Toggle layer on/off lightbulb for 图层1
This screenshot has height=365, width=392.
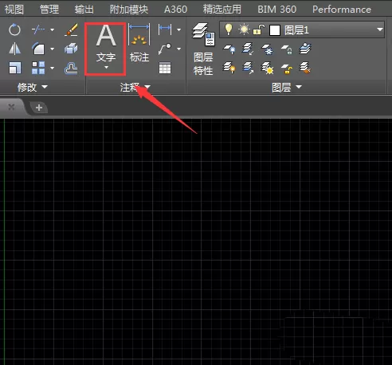[x=229, y=29]
